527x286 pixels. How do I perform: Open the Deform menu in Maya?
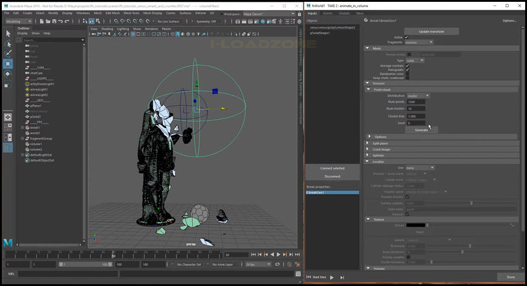pyautogui.click(x=200, y=13)
